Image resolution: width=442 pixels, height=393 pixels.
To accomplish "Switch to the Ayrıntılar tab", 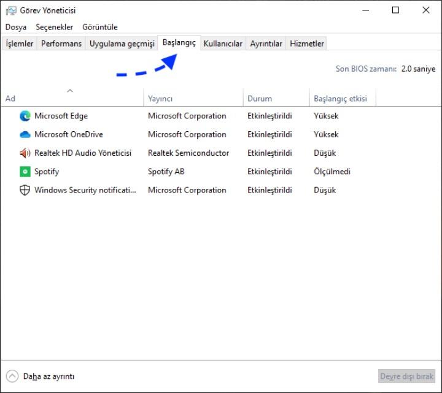I will click(266, 44).
